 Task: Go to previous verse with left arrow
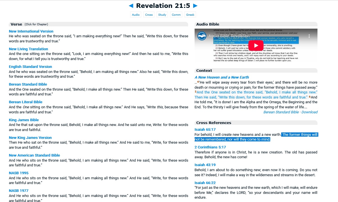131,6
